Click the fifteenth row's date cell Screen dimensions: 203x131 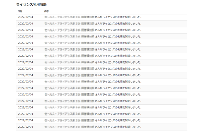(25, 107)
